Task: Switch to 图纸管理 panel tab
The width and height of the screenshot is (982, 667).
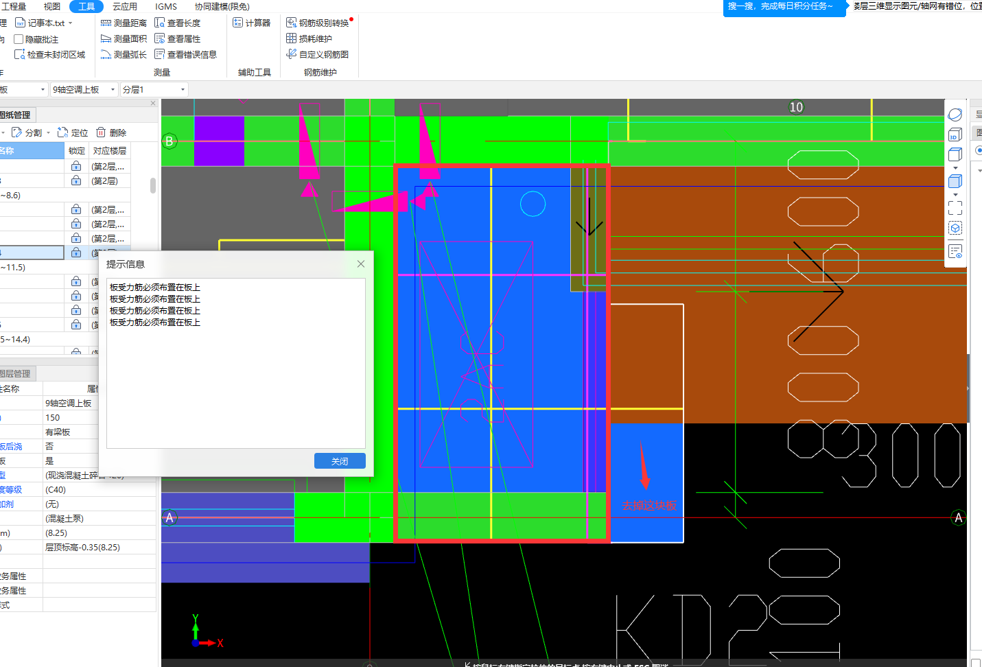Action: point(16,115)
